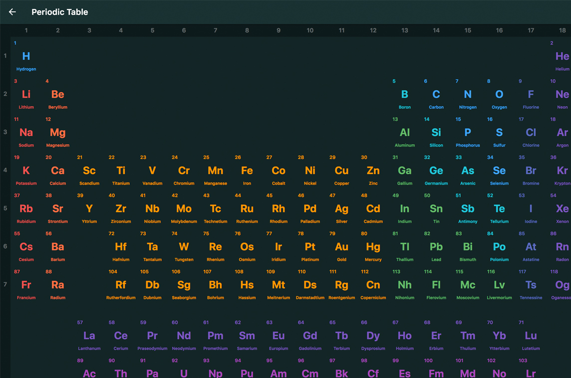Viewport: 571px width, 378px height.
Task: Open the Technetium element
Action: point(215,209)
